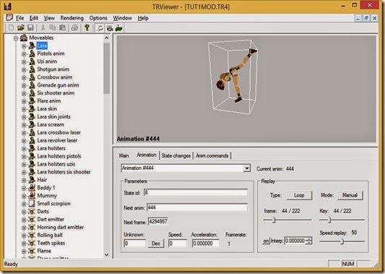Click the TRViewer app icon in title bar
Viewport: 385px width, 274px height.
[8, 6]
